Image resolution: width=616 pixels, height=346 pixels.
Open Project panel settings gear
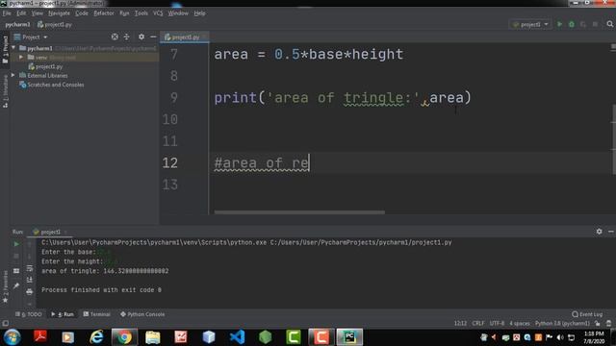click(141, 37)
